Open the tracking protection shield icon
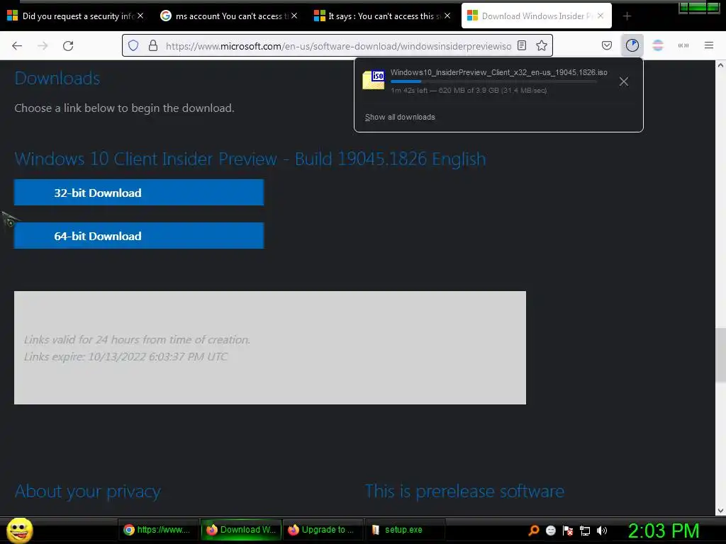 (133, 45)
